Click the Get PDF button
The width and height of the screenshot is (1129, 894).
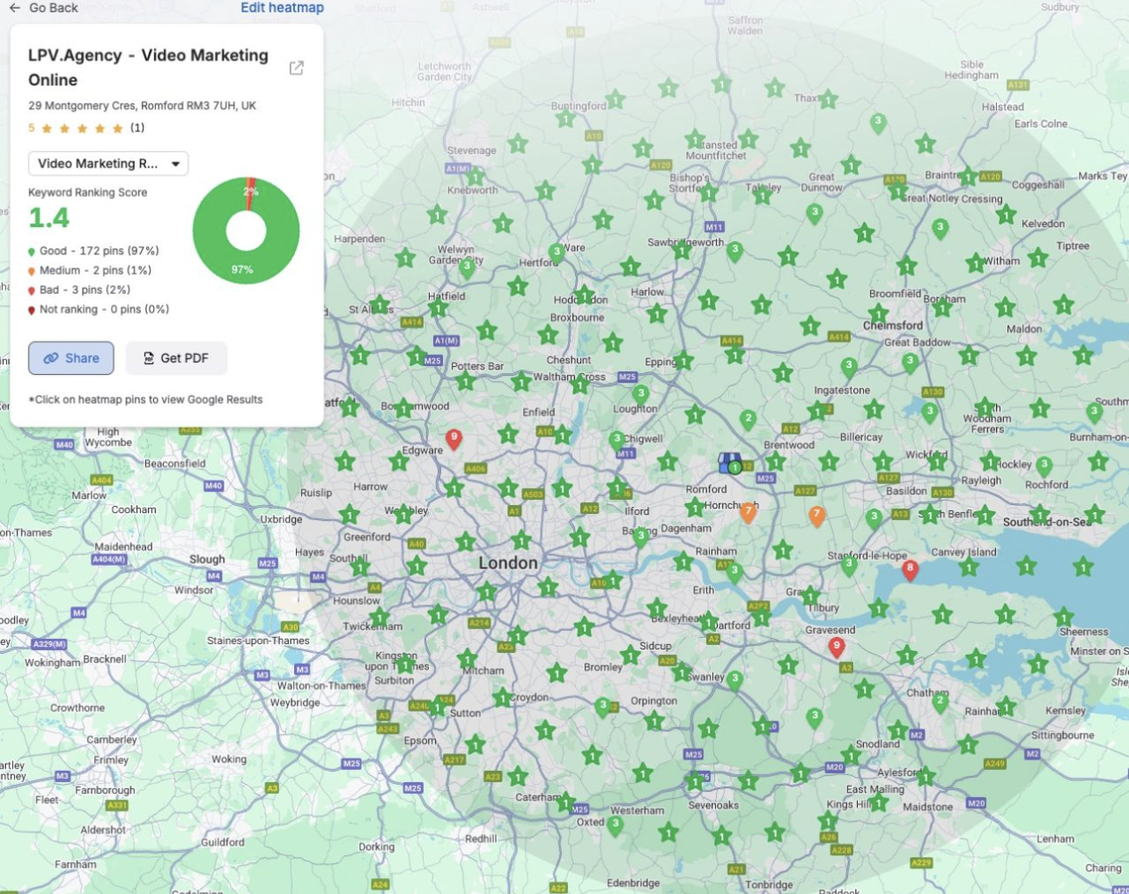coord(176,358)
